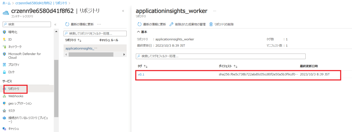Sort by the ダイジェスト column header
Screen dimensions: 352x132
pyautogui.click(x=228, y=66)
